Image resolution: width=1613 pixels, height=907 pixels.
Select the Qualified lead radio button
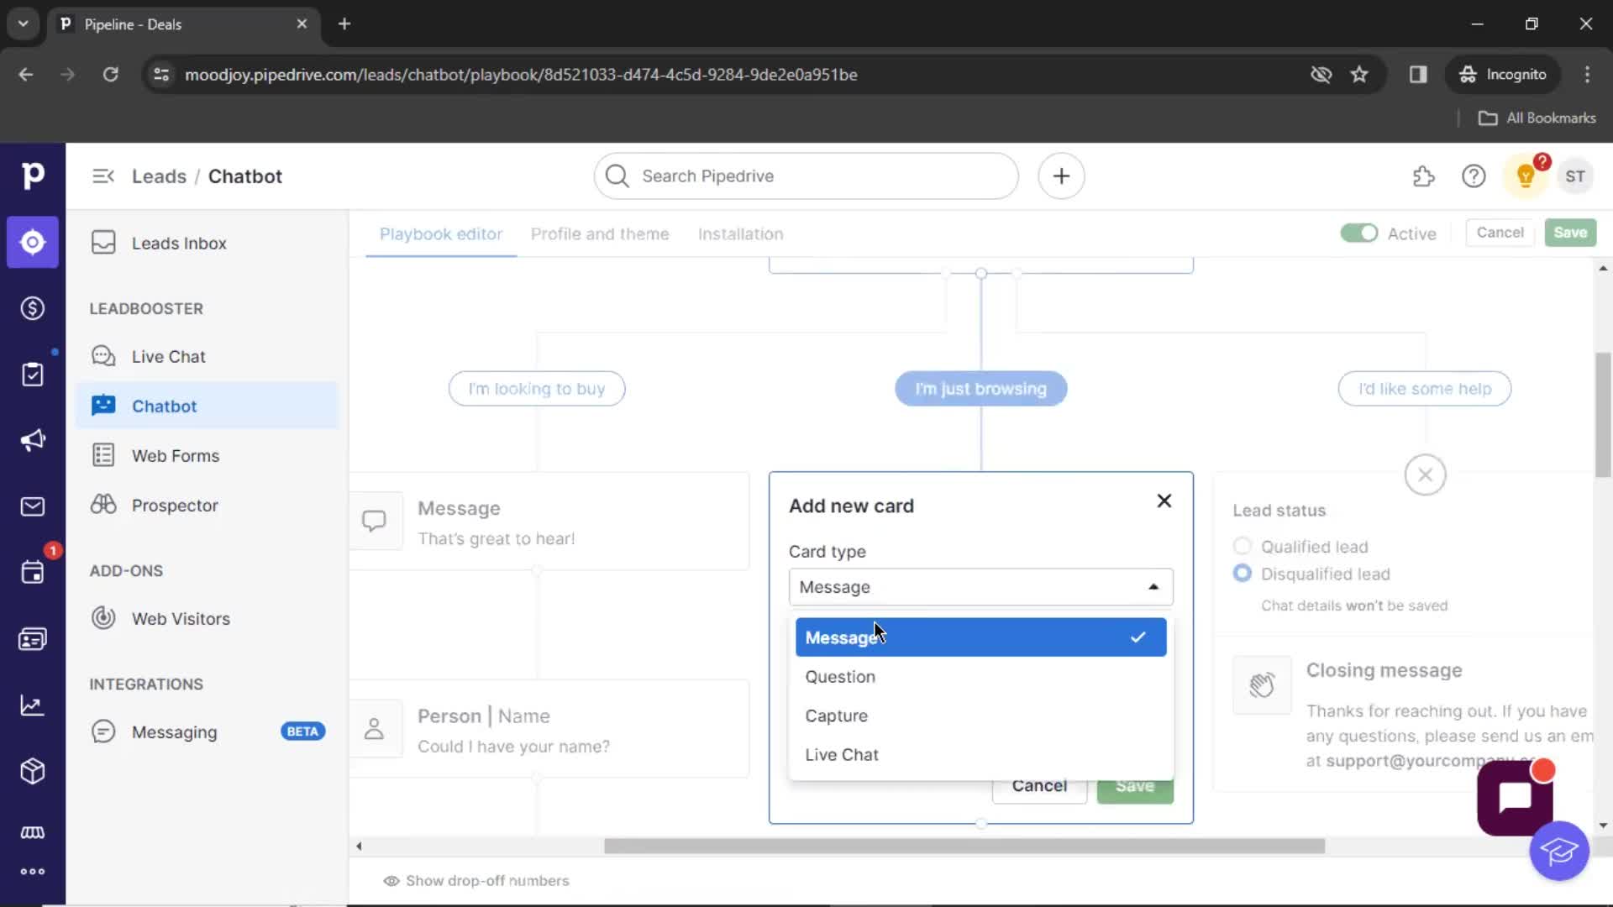1242,545
